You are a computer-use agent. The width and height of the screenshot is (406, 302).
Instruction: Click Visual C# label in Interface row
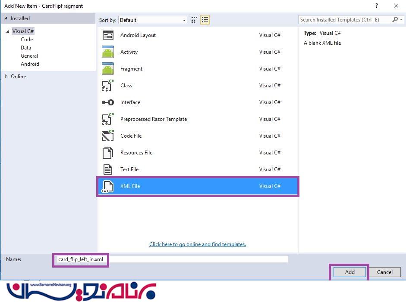pyautogui.click(x=270, y=102)
